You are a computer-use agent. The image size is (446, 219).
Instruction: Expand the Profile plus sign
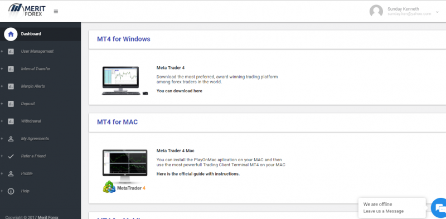point(2,174)
